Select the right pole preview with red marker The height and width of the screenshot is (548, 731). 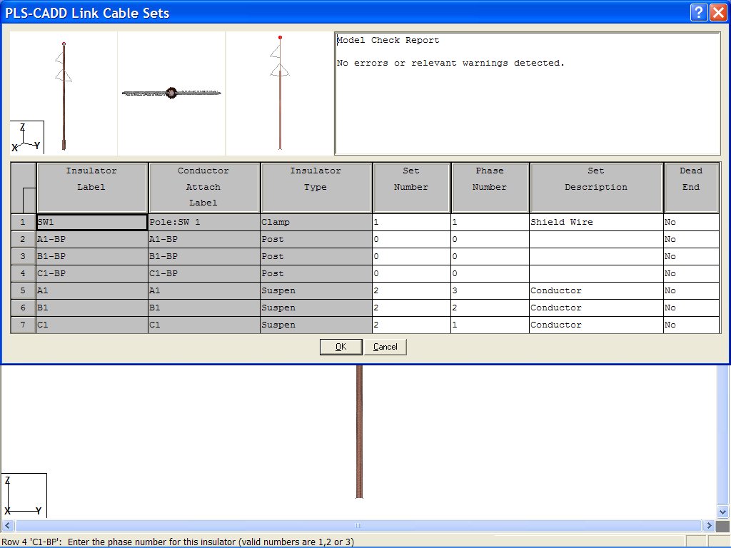click(280, 93)
